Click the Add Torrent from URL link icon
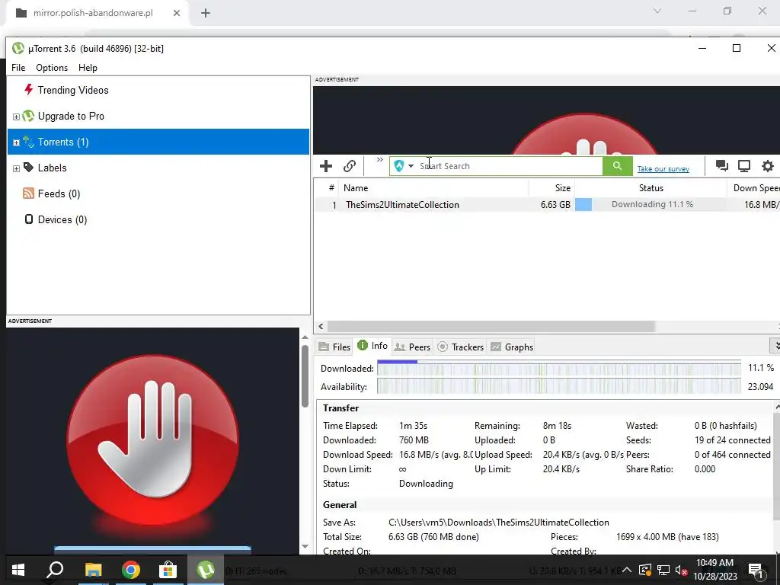This screenshot has width=780, height=585. [350, 166]
